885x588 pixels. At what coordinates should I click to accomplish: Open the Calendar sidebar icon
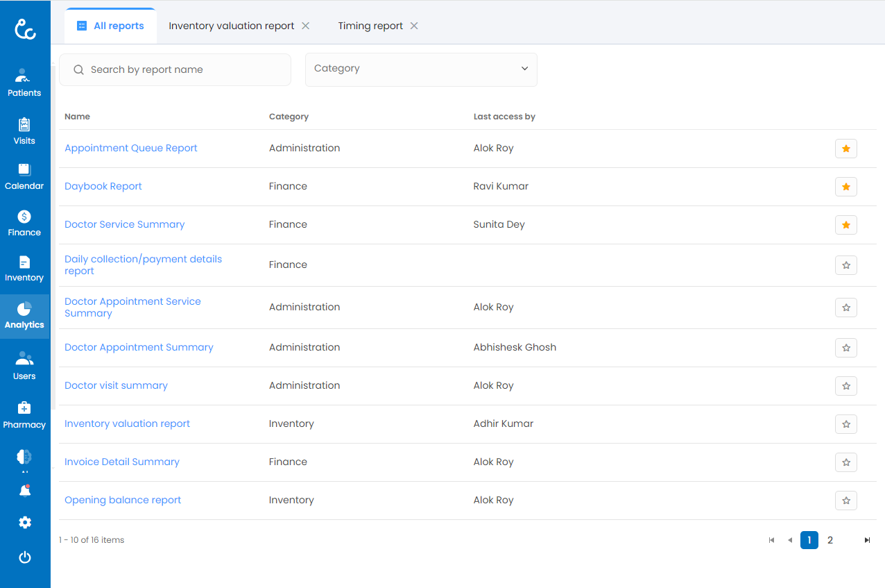(x=24, y=176)
